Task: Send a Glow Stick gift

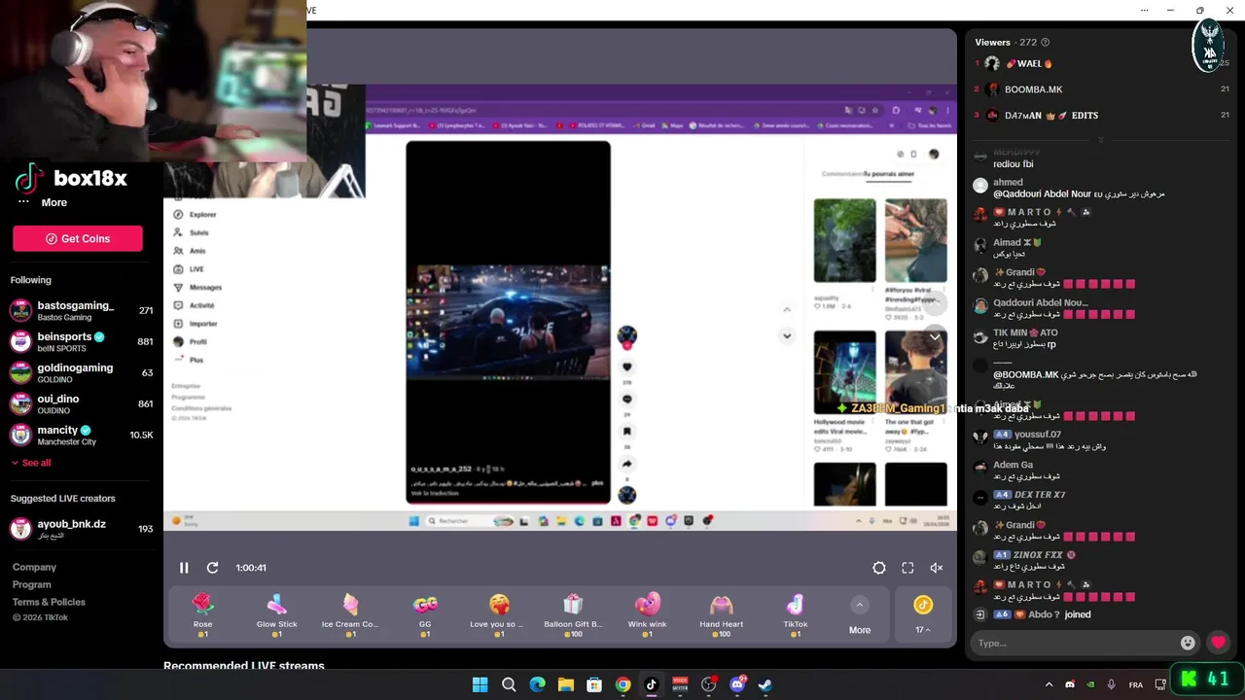Action: (276, 616)
